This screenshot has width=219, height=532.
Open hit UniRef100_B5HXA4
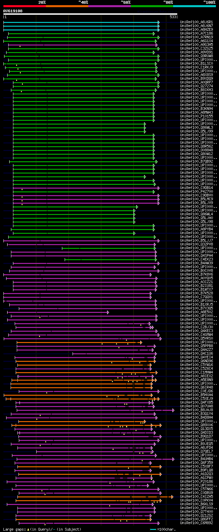[196, 395]
